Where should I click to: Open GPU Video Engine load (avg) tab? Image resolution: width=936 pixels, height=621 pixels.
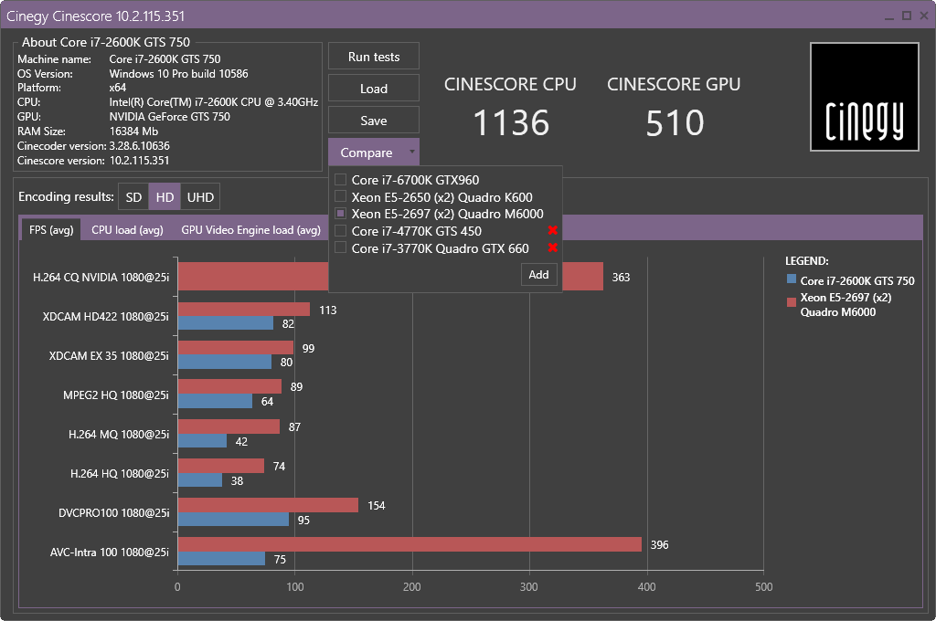[250, 229]
